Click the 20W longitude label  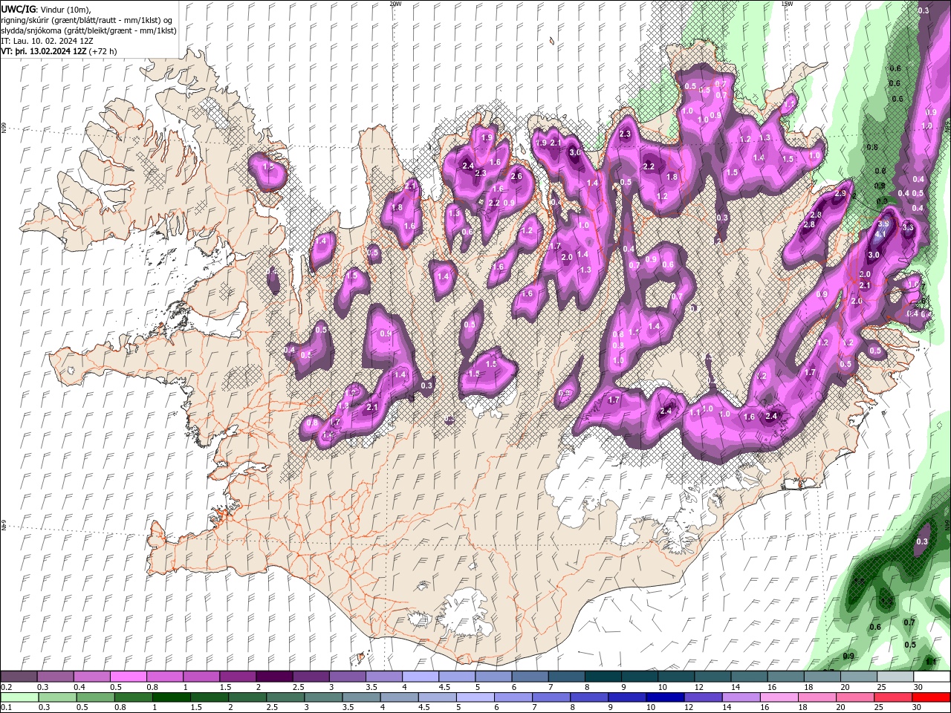click(395, 4)
